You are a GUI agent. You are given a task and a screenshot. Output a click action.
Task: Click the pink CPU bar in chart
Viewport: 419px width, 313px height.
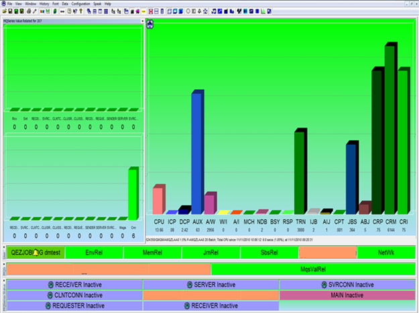pyautogui.click(x=158, y=200)
